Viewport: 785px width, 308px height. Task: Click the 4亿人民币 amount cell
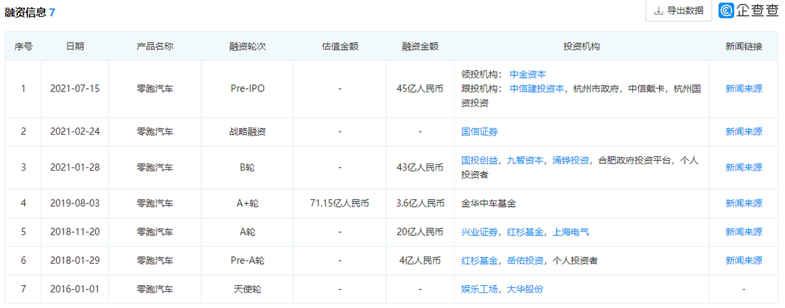click(x=420, y=260)
